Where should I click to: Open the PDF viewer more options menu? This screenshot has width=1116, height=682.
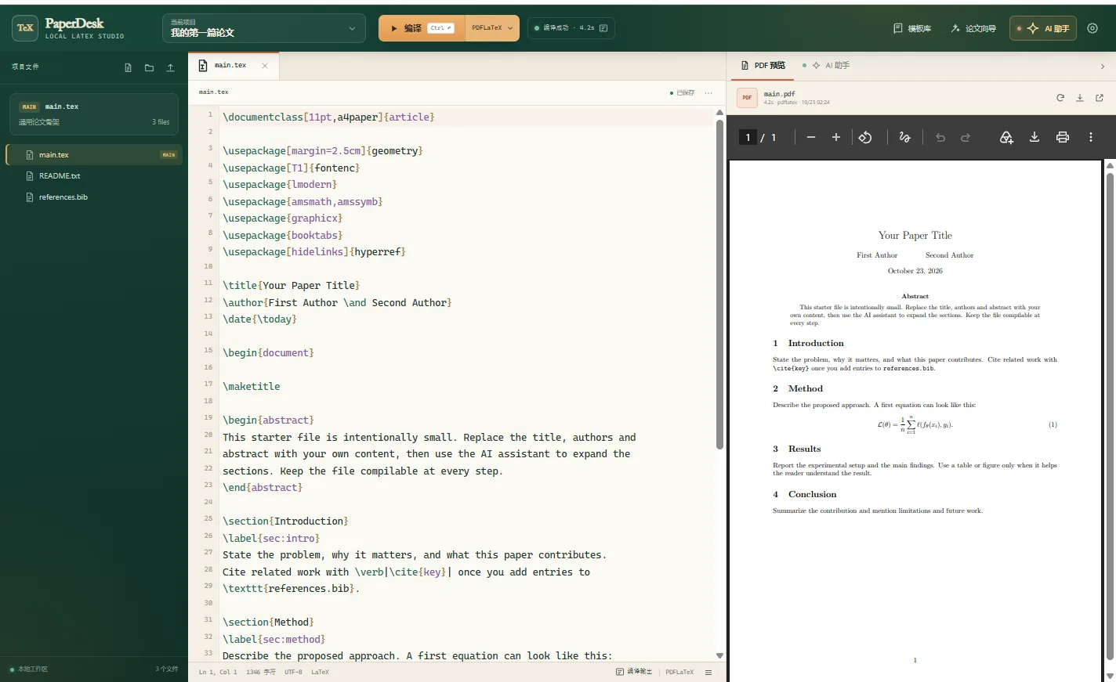1091,137
